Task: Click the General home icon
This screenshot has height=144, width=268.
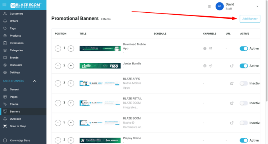Action: point(5,90)
